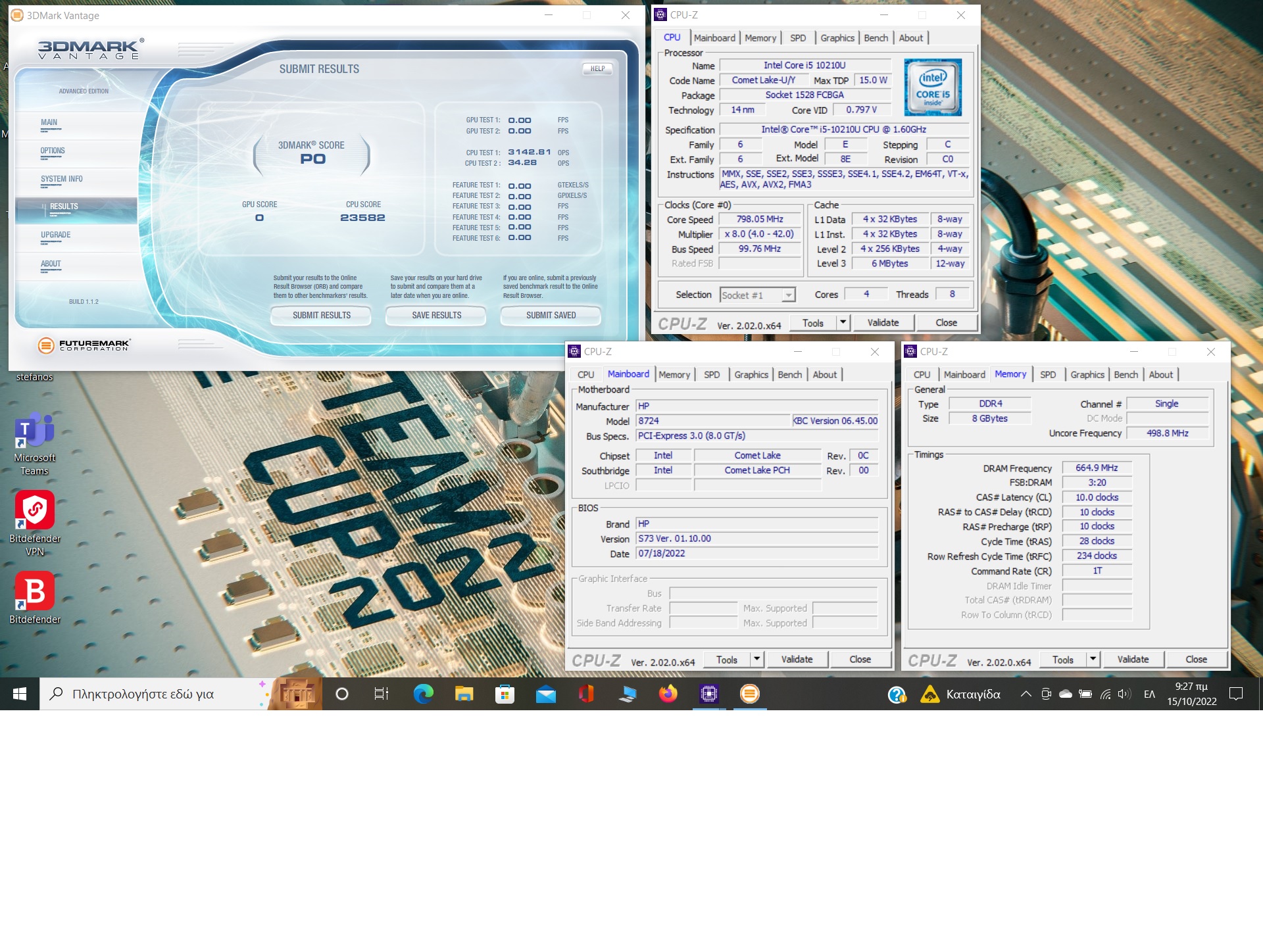The height and width of the screenshot is (947, 1263).
Task: Launch Microsoft Edge from taskbar
Action: pyautogui.click(x=423, y=694)
